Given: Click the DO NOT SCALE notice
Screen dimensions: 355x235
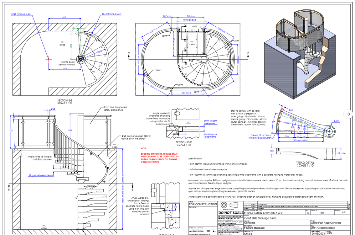Looking at the screenshot, I should (230, 213).
